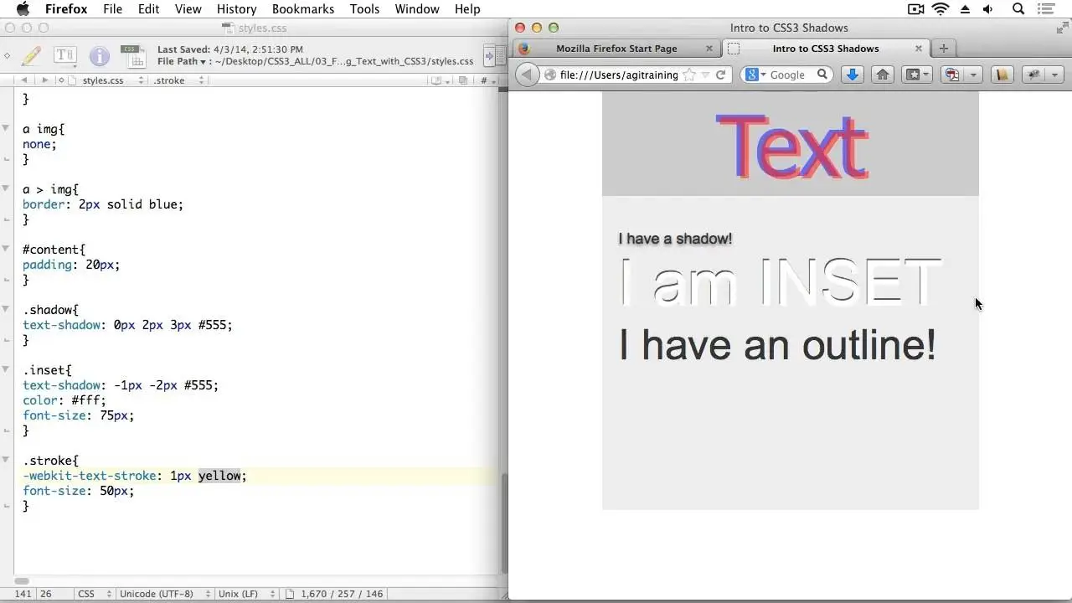
Task: Click line number 141 in status bar
Action: [23, 594]
